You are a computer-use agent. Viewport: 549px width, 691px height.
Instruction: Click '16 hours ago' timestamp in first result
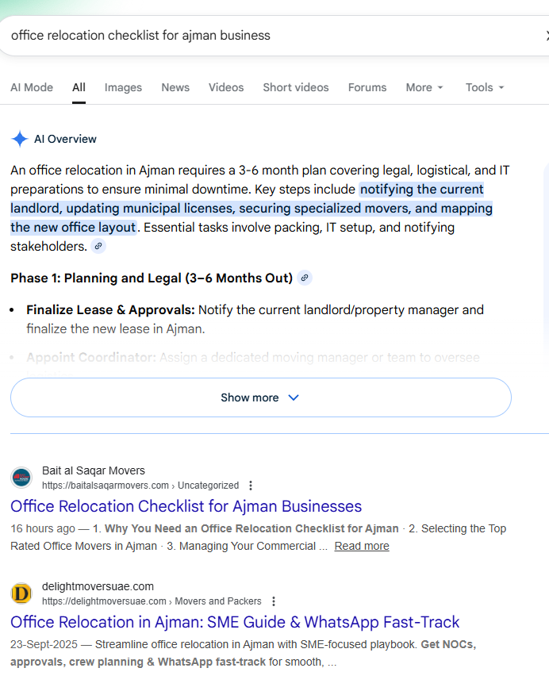[43, 528]
